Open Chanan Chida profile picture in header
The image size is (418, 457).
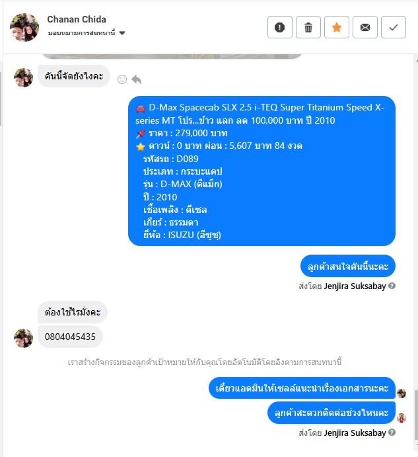[x=24, y=27]
